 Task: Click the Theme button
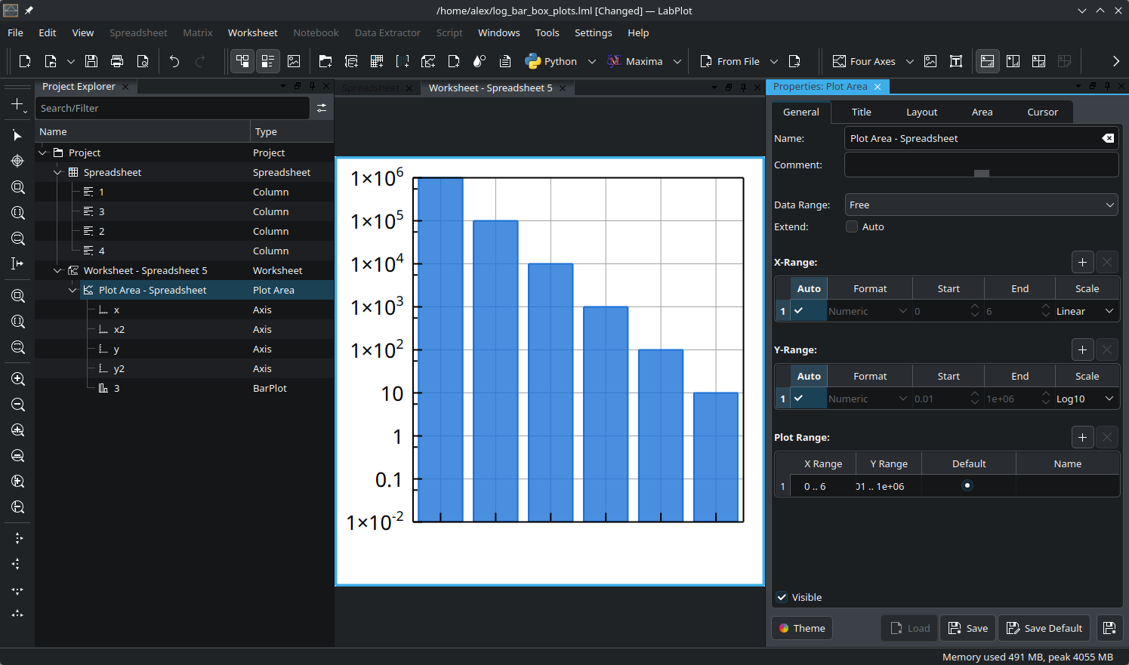tap(802, 628)
